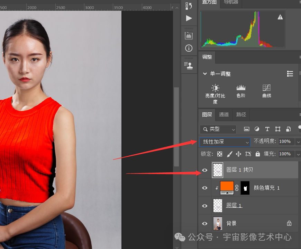The height and width of the screenshot is (249, 301).
Task: Click the opacity 100% value field
Action: click(286, 142)
